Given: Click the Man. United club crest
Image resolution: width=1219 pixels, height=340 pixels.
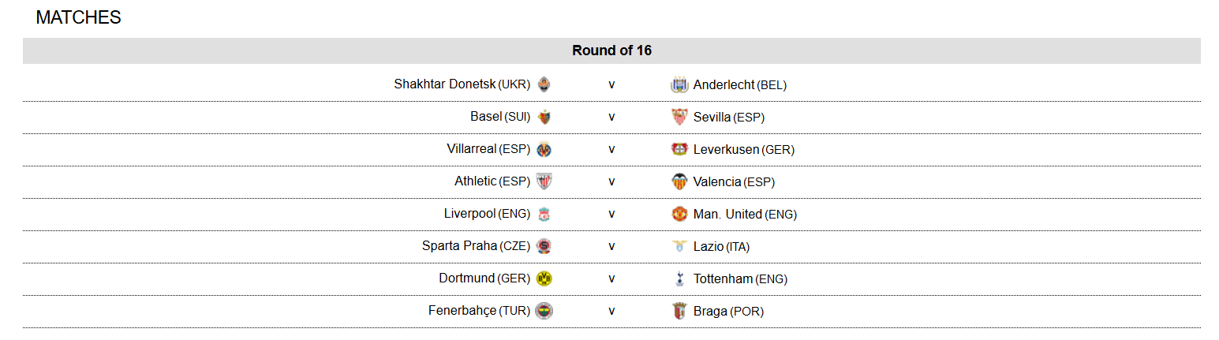Looking at the screenshot, I should [679, 214].
